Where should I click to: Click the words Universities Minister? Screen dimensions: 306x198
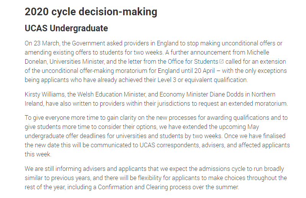pos(77,61)
